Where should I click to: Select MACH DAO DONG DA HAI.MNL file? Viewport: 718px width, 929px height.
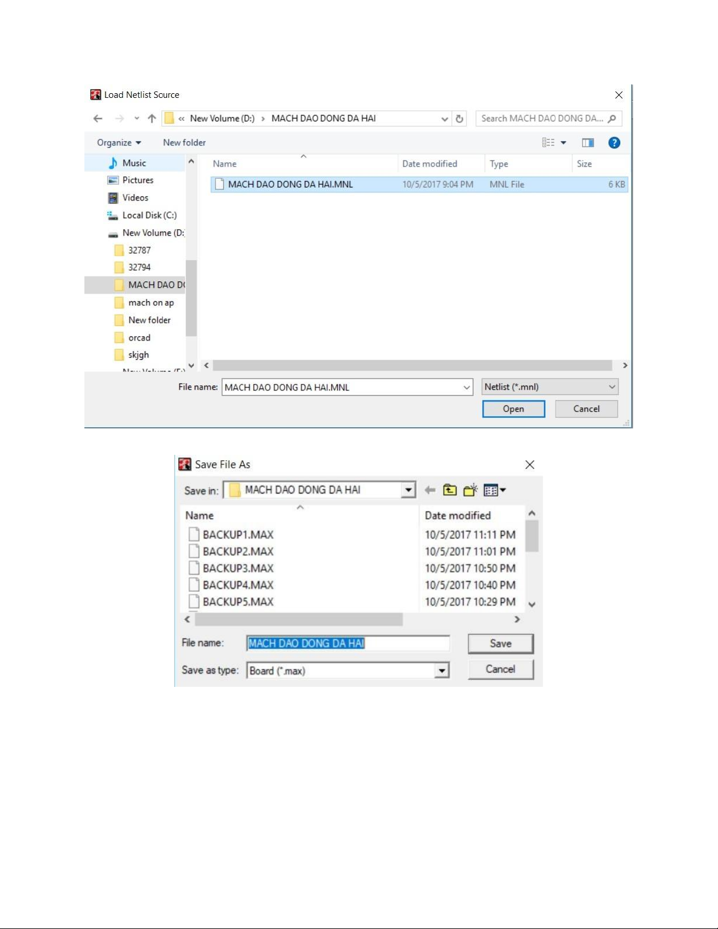[x=290, y=185]
